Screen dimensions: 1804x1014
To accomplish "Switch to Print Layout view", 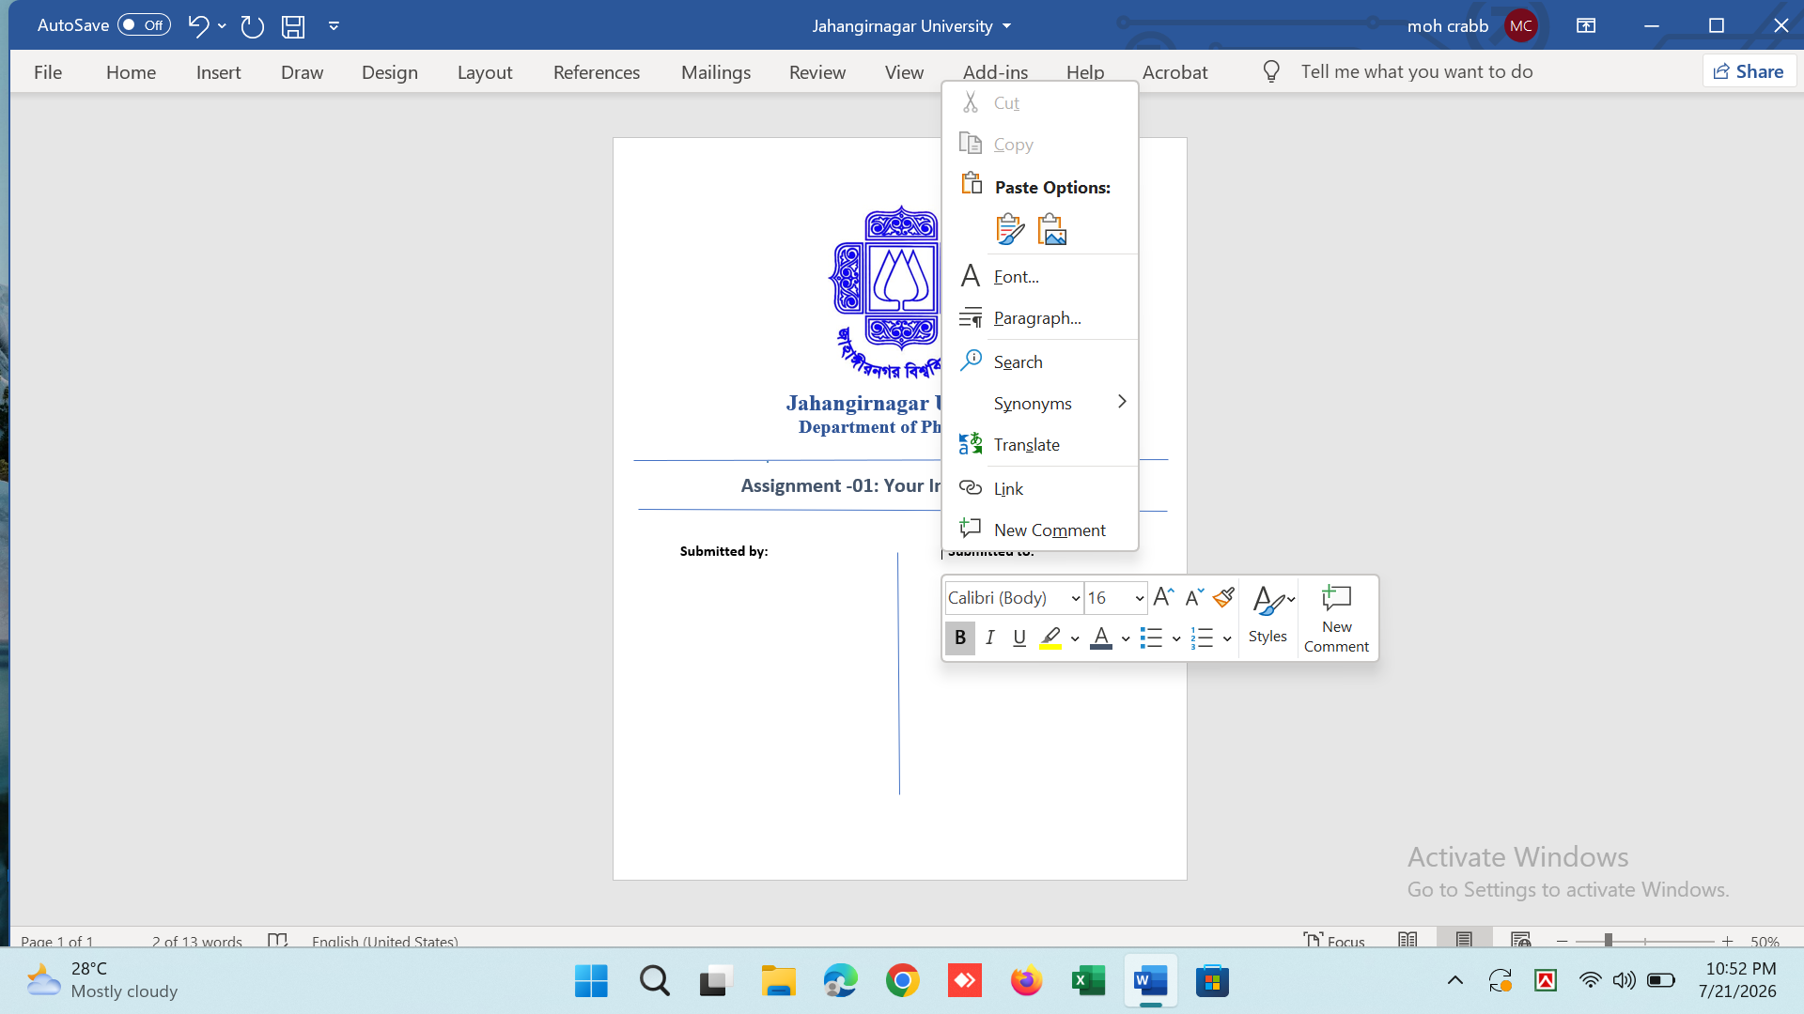I will (1464, 940).
